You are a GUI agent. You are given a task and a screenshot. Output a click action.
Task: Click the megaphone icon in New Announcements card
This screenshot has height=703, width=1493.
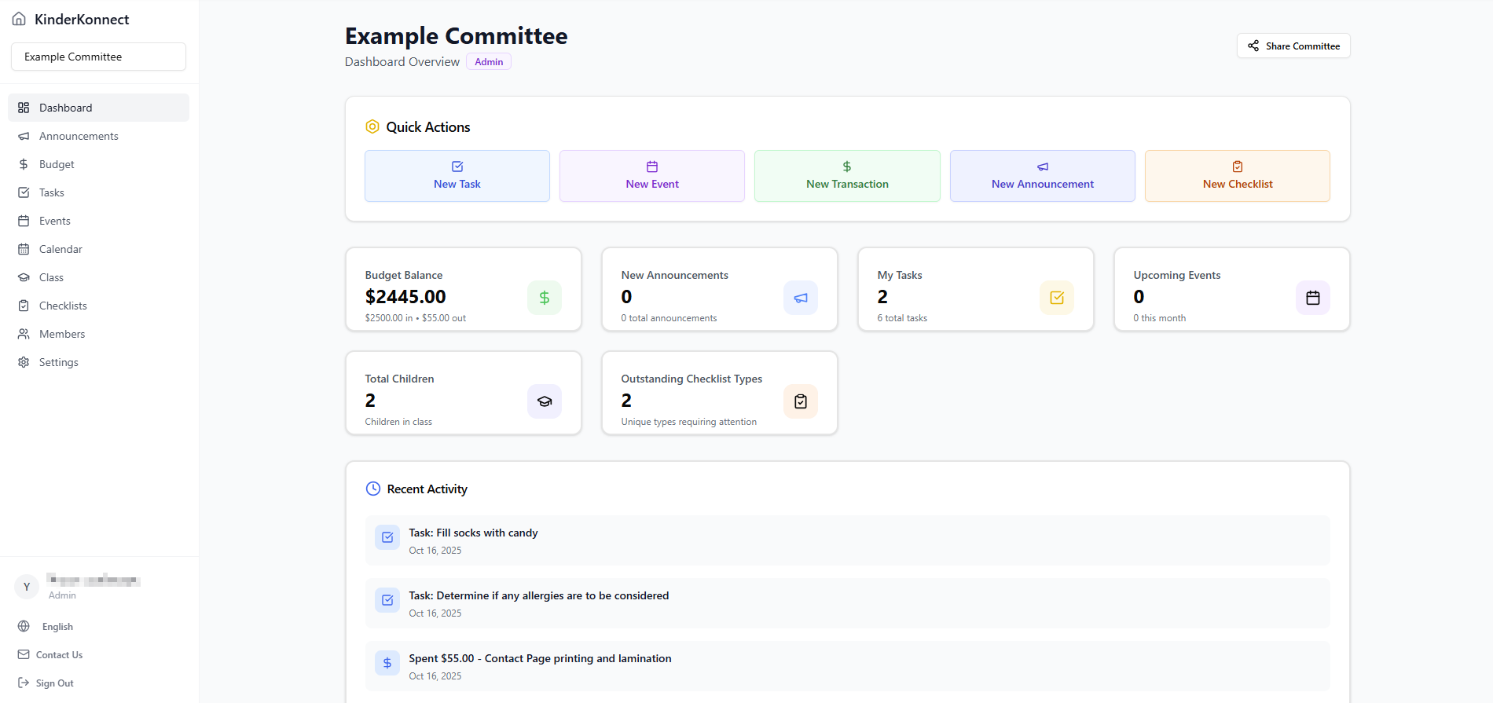coord(801,298)
